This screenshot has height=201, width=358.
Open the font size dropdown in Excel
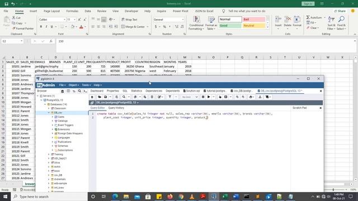coord(74,20)
